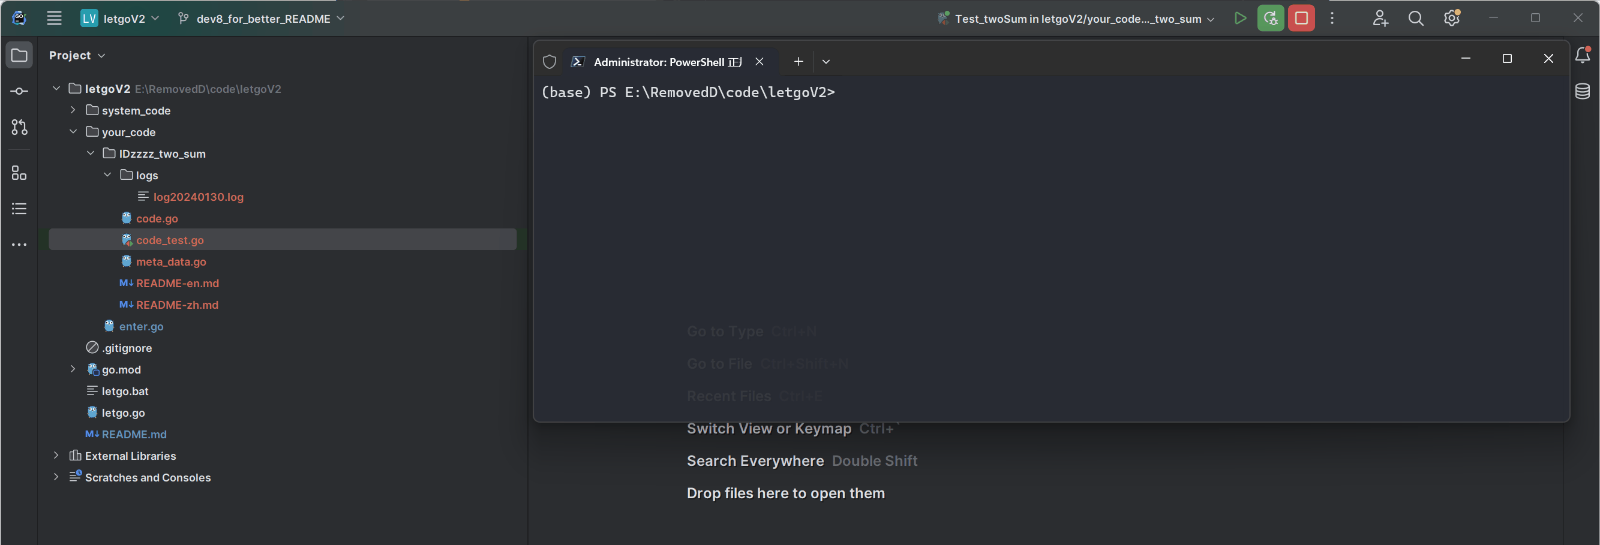
Task: Open the dev8_for_better_README branch dropdown
Action: (261, 19)
